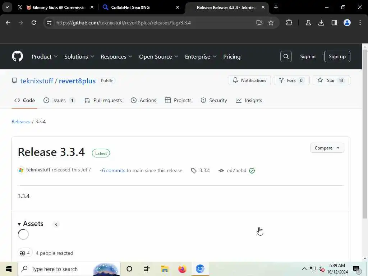This screenshot has width=368, height=276.
Task: Switch to CollabNet SearXNG browser tab
Action: tap(141, 7)
